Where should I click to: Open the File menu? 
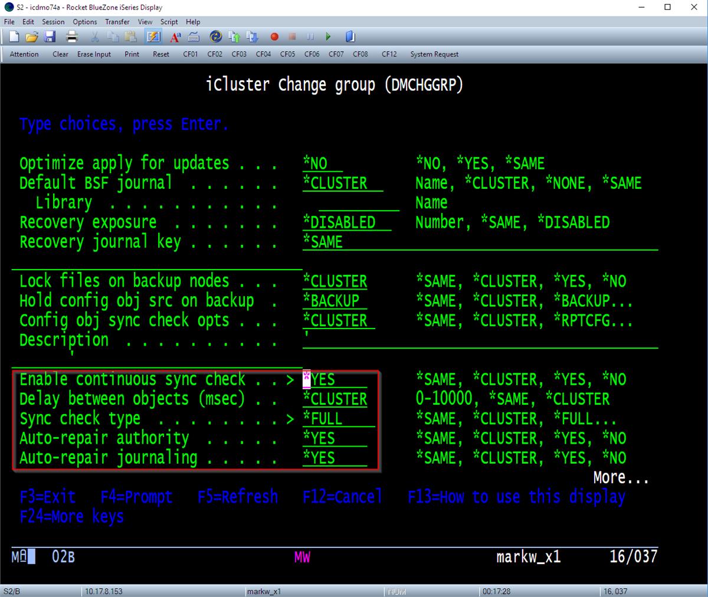pos(9,22)
